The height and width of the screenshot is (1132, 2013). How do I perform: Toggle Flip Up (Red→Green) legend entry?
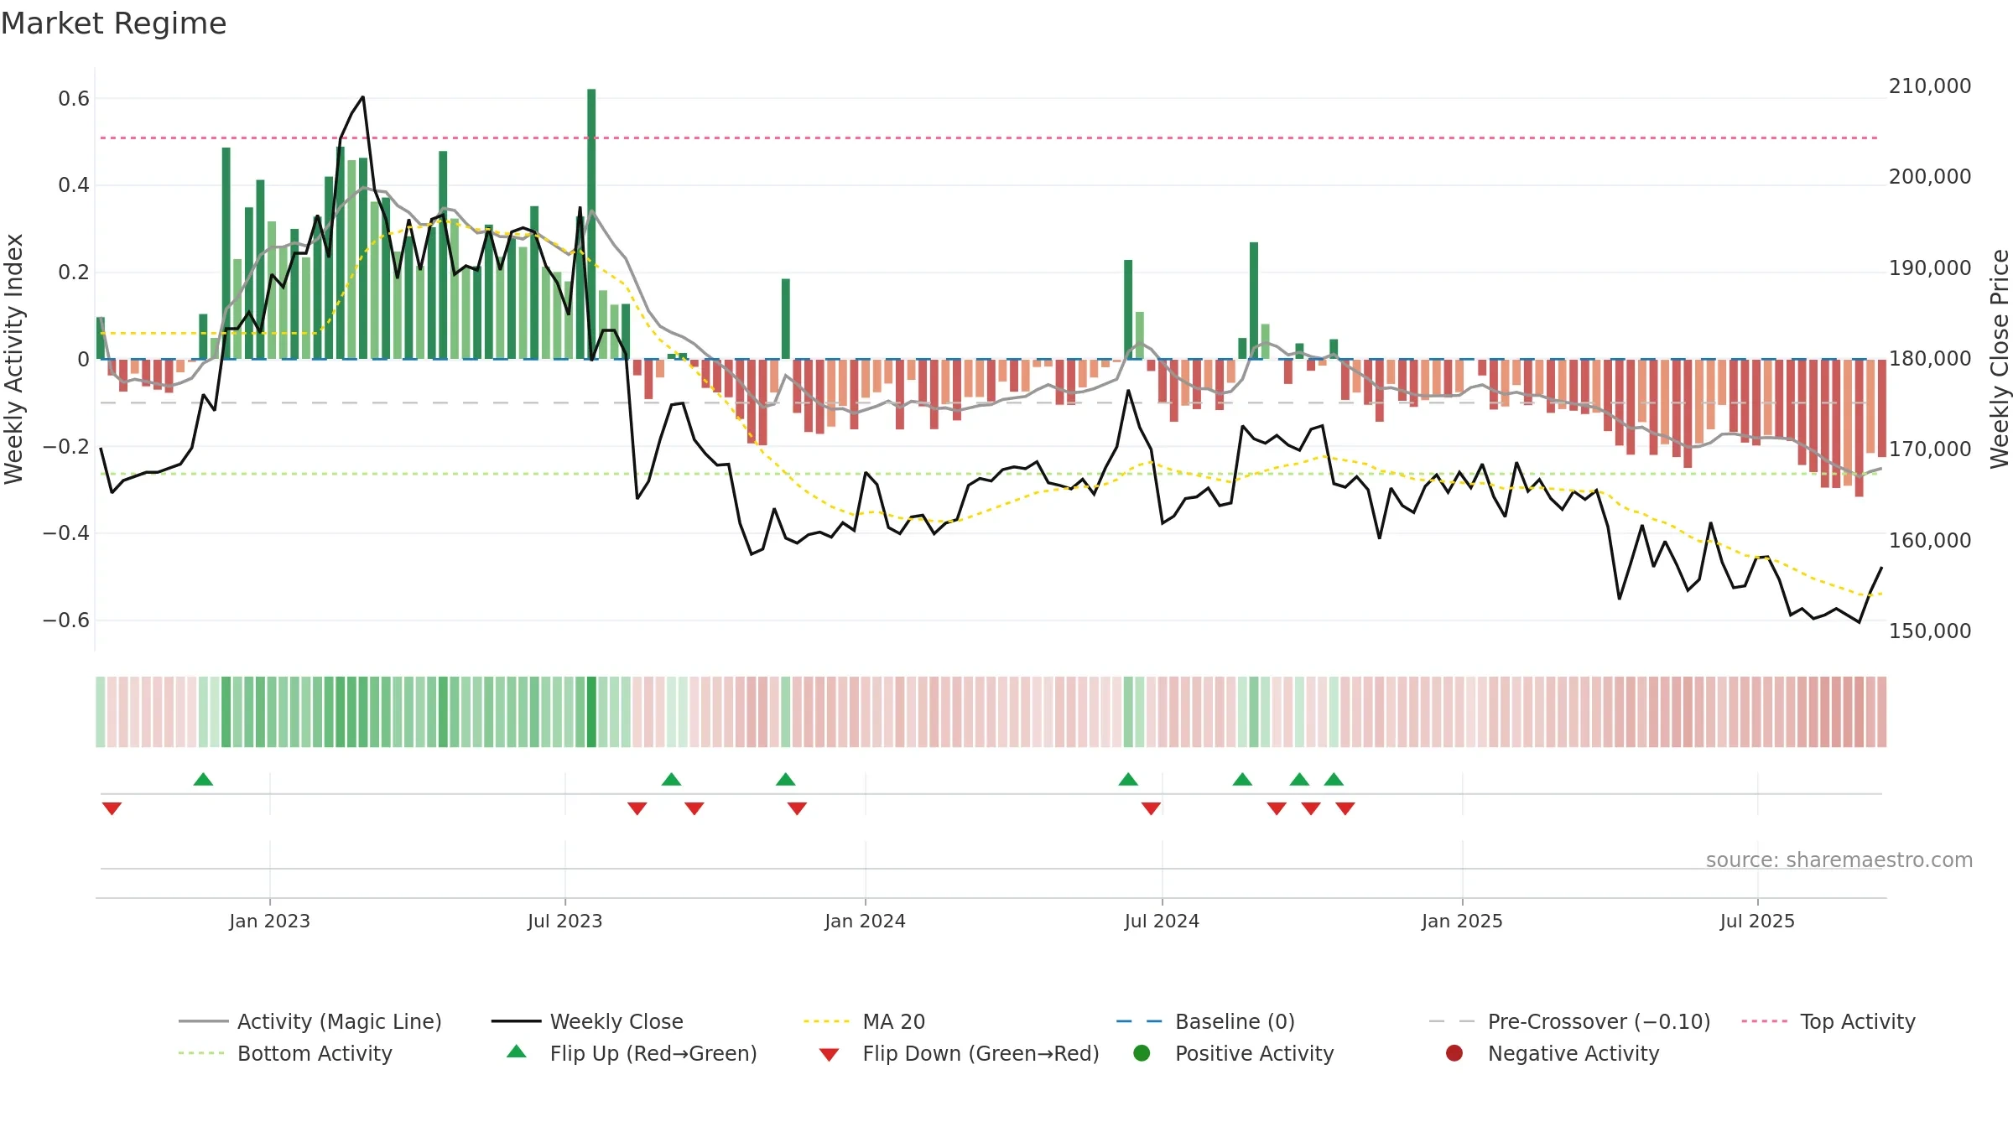click(632, 1053)
